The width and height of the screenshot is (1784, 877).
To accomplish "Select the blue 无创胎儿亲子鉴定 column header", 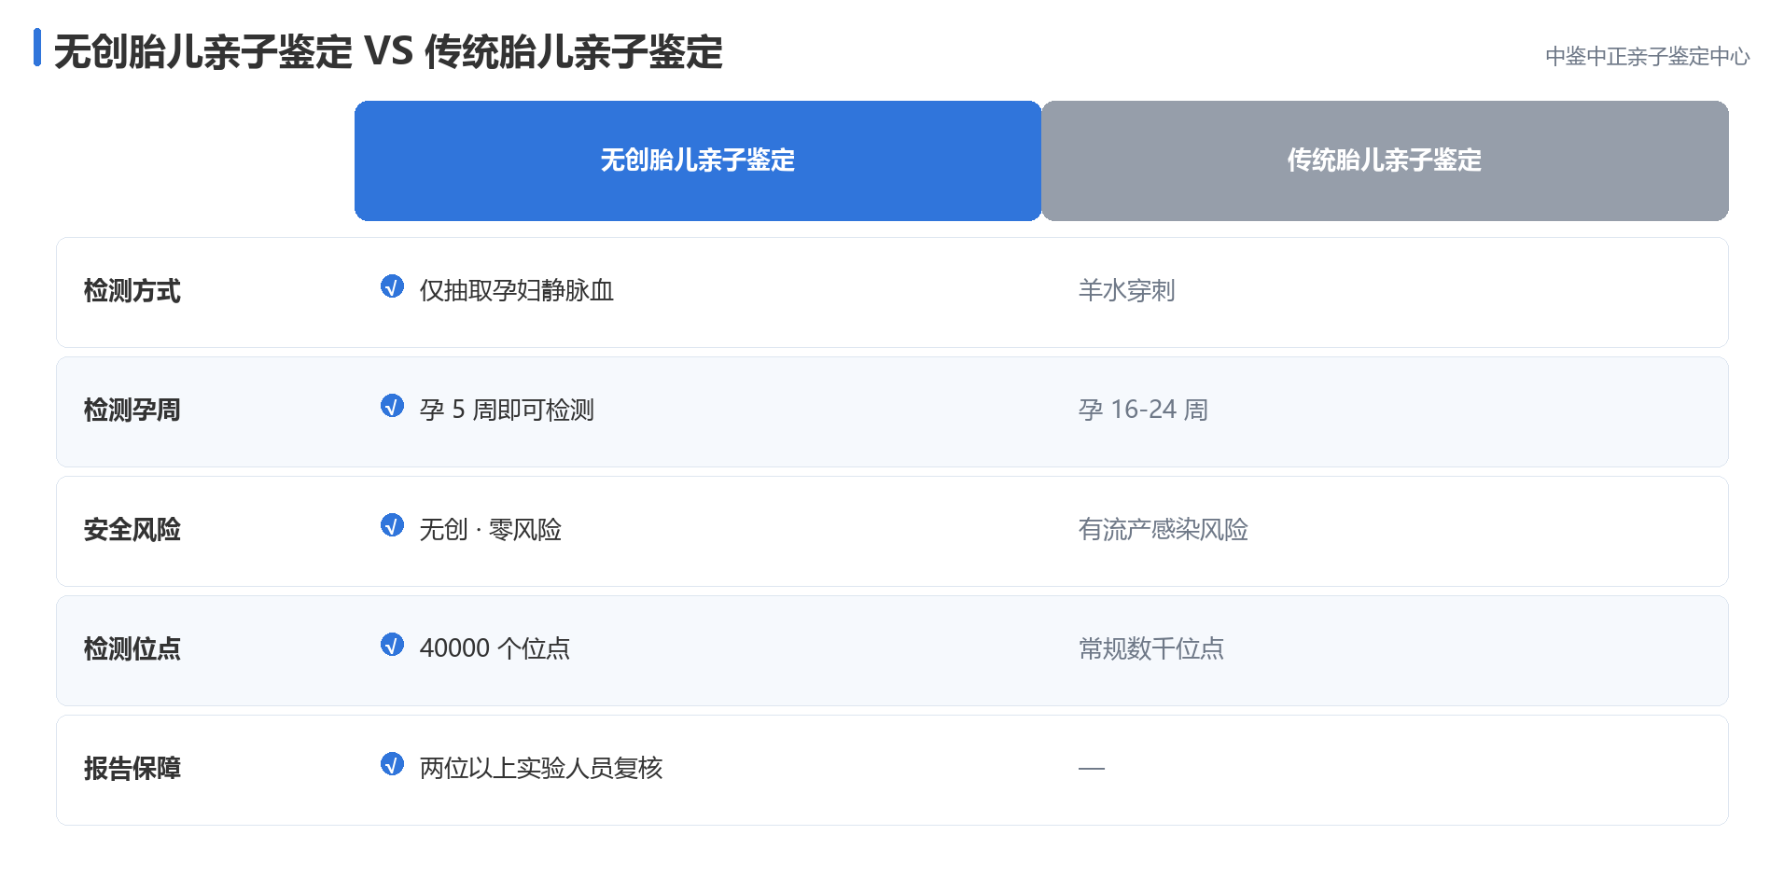I will click(698, 160).
